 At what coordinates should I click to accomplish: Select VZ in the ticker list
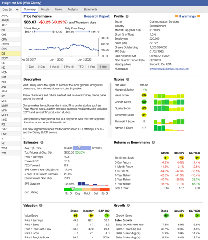(x=10, y=143)
